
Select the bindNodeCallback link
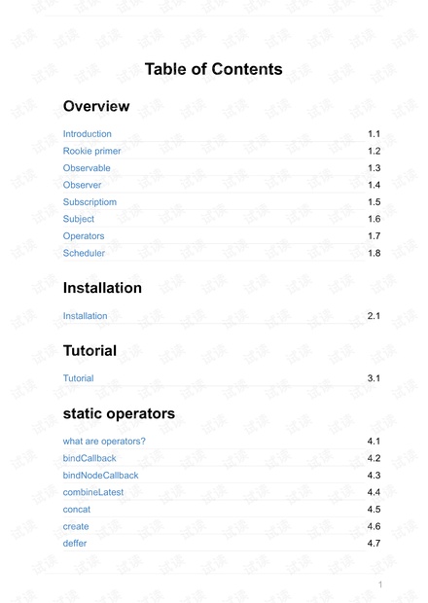(x=101, y=476)
